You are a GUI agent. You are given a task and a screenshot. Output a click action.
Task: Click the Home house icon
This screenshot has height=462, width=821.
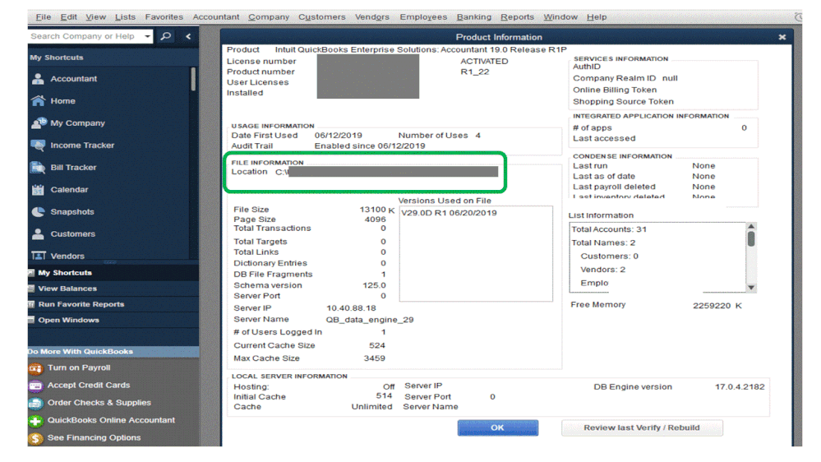(38, 100)
